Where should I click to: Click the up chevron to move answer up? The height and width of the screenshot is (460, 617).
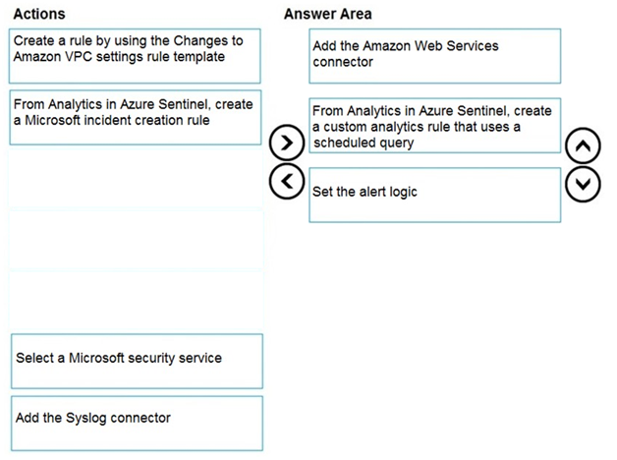[583, 145]
